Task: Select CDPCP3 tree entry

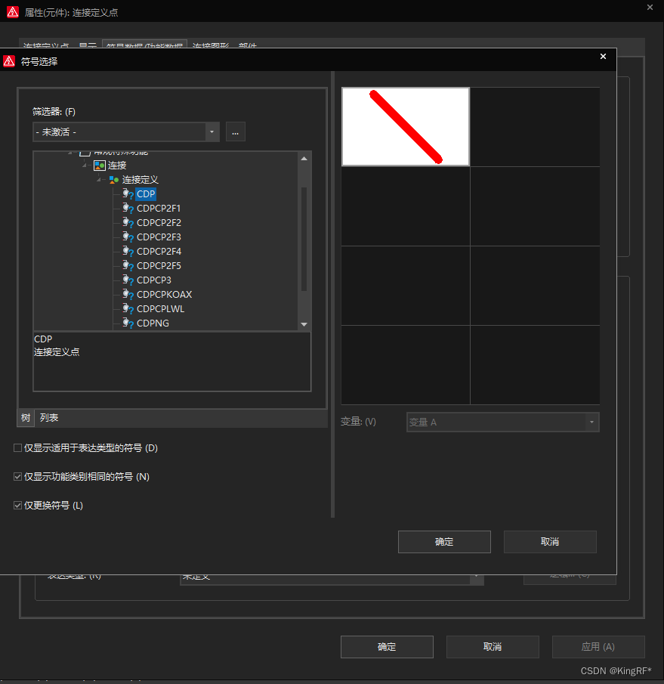Action: [154, 280]
